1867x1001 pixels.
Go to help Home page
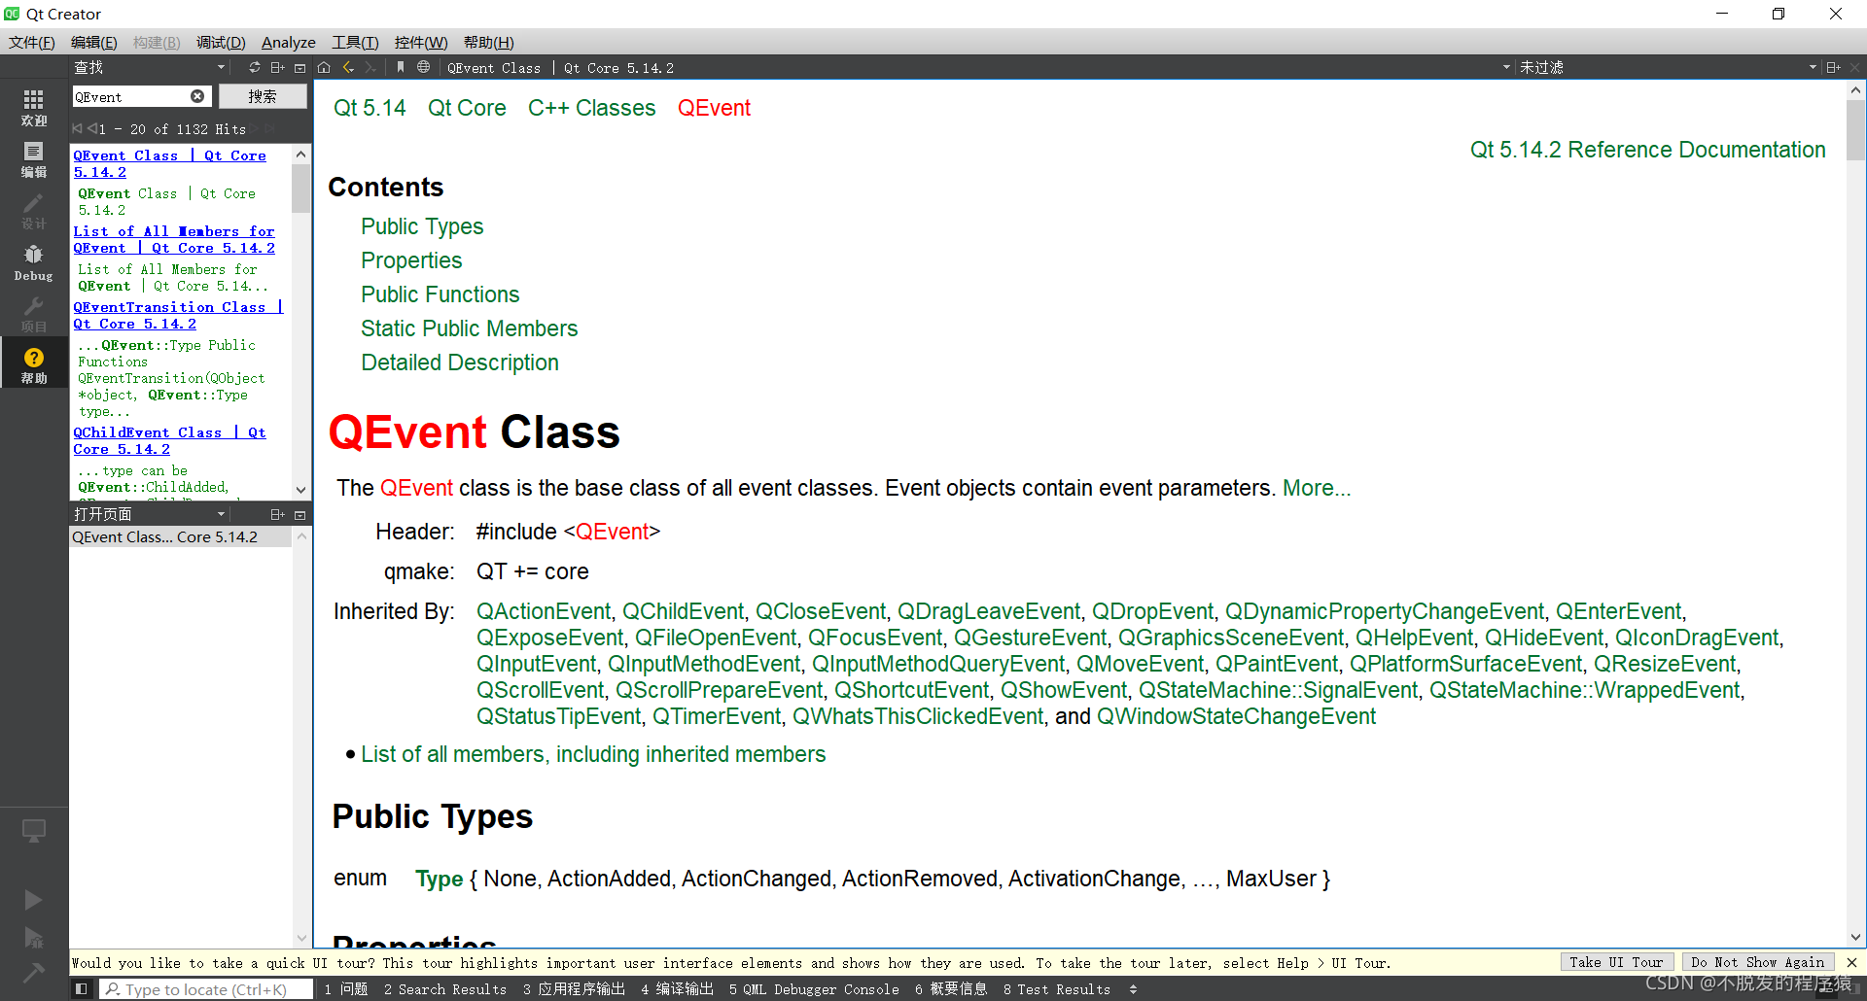[x=324, y=67]
